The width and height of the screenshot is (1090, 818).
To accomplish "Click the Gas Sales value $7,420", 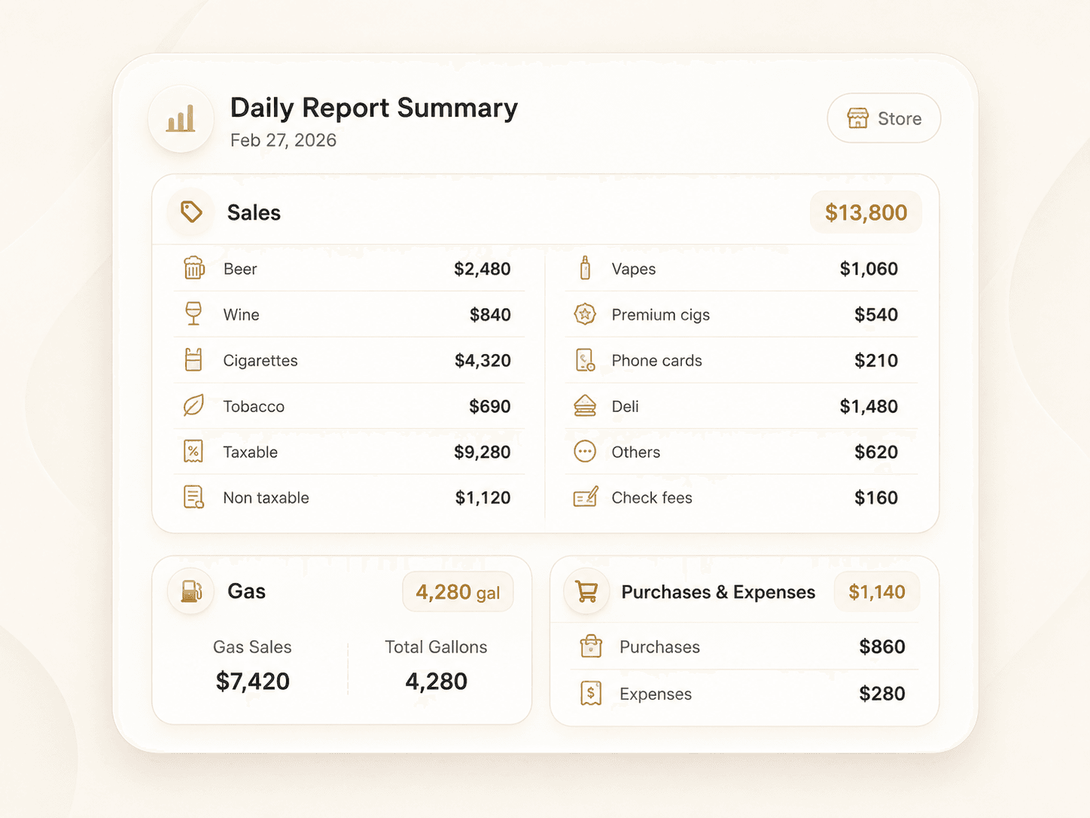I will point(253,682).
